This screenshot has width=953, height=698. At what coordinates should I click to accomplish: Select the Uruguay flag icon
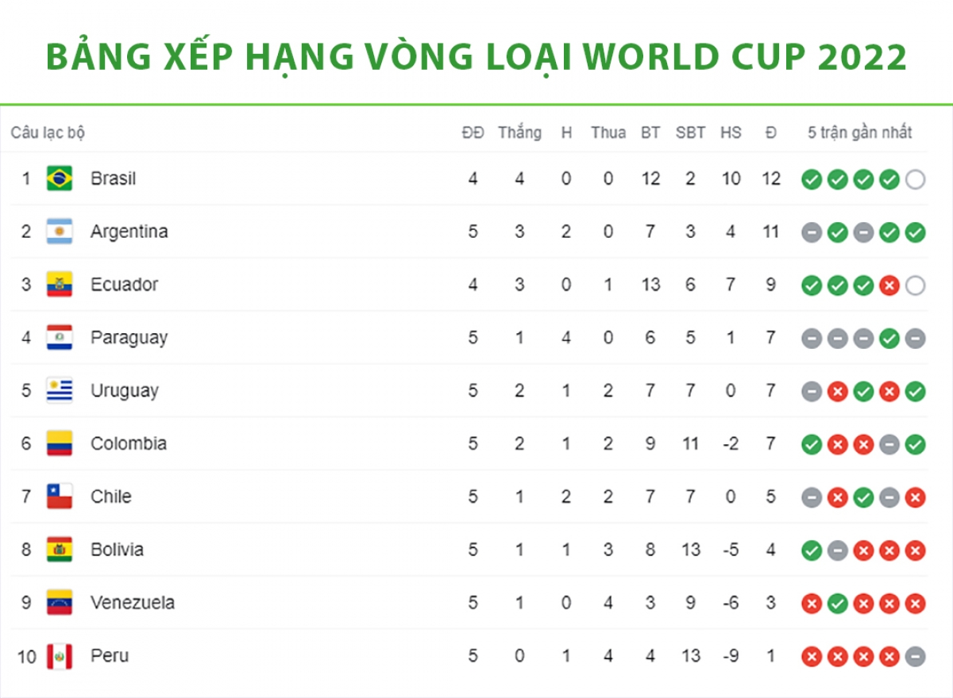click(60, 391)
